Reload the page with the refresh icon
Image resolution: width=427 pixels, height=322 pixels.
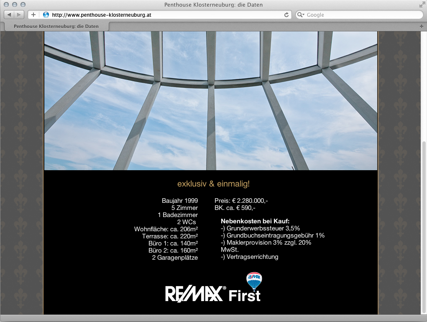[x=286, y=15]
